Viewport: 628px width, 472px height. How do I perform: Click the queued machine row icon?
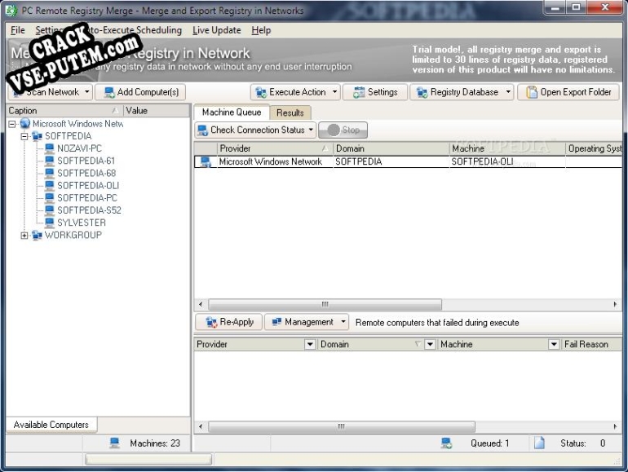coord(206,162)
